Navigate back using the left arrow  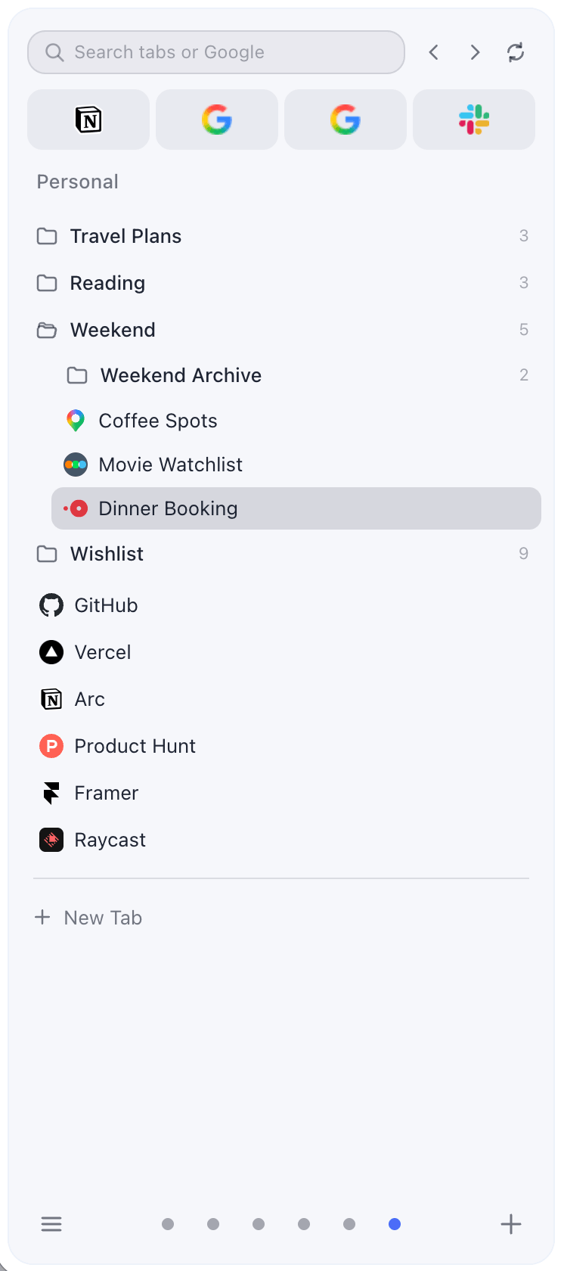(433, 52)
